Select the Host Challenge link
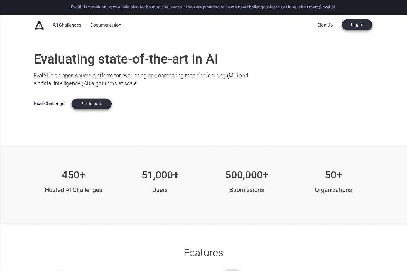The image size is (407, 271). 49,103
